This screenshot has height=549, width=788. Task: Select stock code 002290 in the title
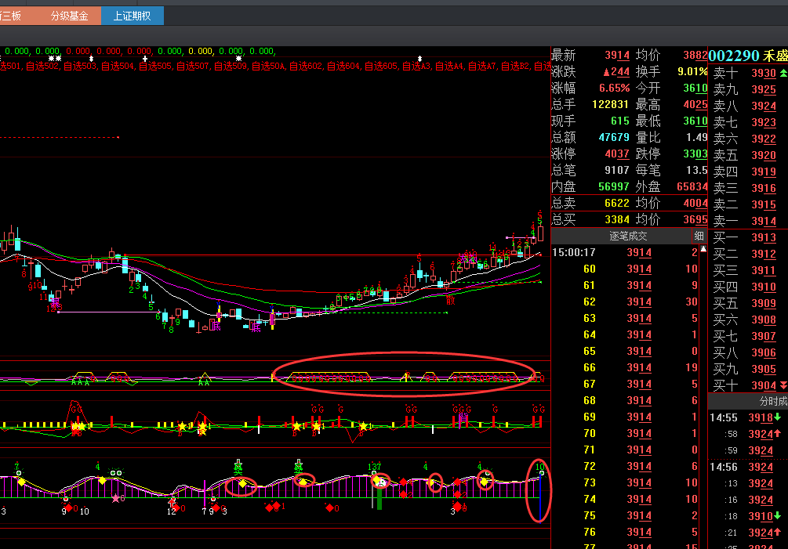click(x=733, y=56)
